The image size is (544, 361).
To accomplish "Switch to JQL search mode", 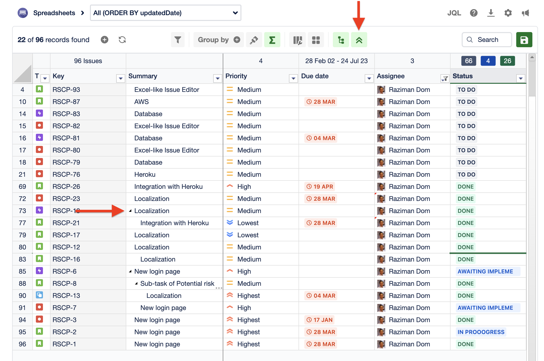I will coord(454,13).
